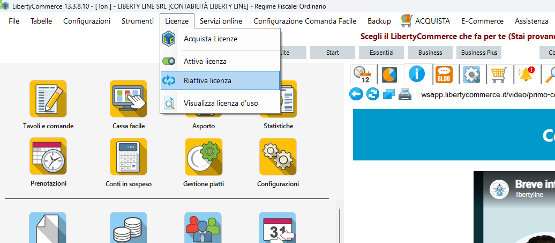
Task: Click Scegli il LibertyCommerce heading text
Action: 457,36
